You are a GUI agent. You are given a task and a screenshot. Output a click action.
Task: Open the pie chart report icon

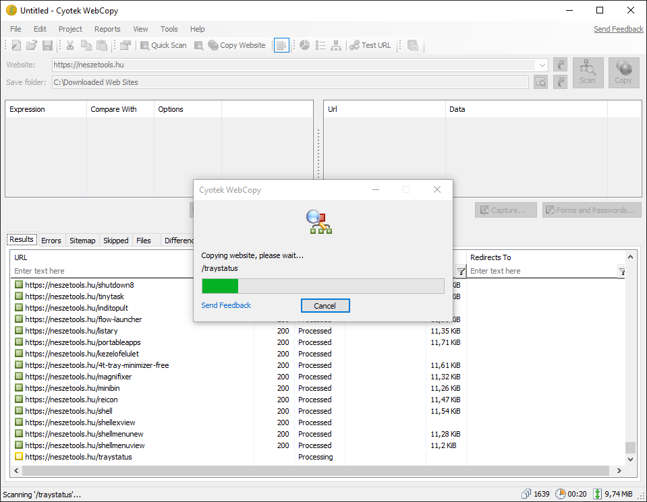(304, 45)
